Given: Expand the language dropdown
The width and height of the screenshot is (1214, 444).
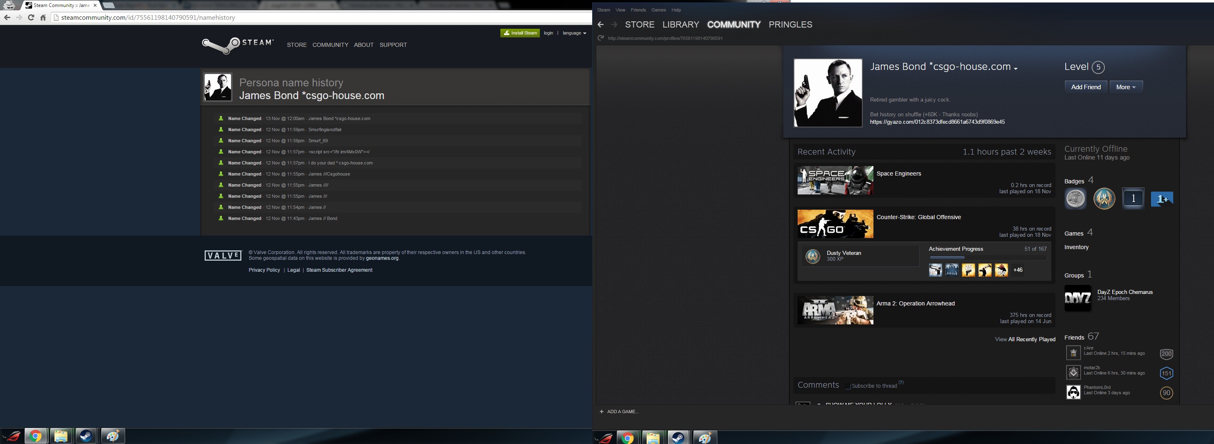Looking at the screenshot, I should (574, 33).
